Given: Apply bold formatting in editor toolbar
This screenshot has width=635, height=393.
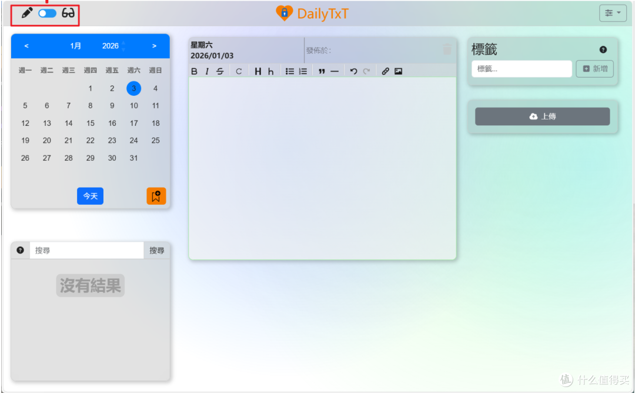Looking at the screenshot, I should pyautogui.click(x=195, y=71).
